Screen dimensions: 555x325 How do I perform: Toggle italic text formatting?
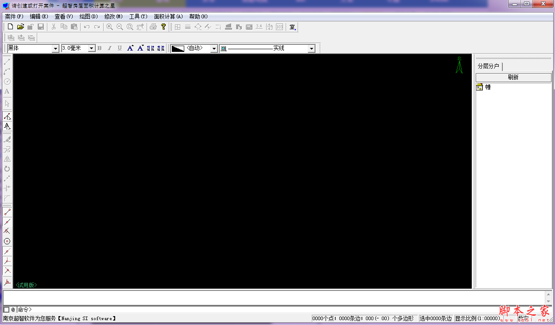pos(109,48)
